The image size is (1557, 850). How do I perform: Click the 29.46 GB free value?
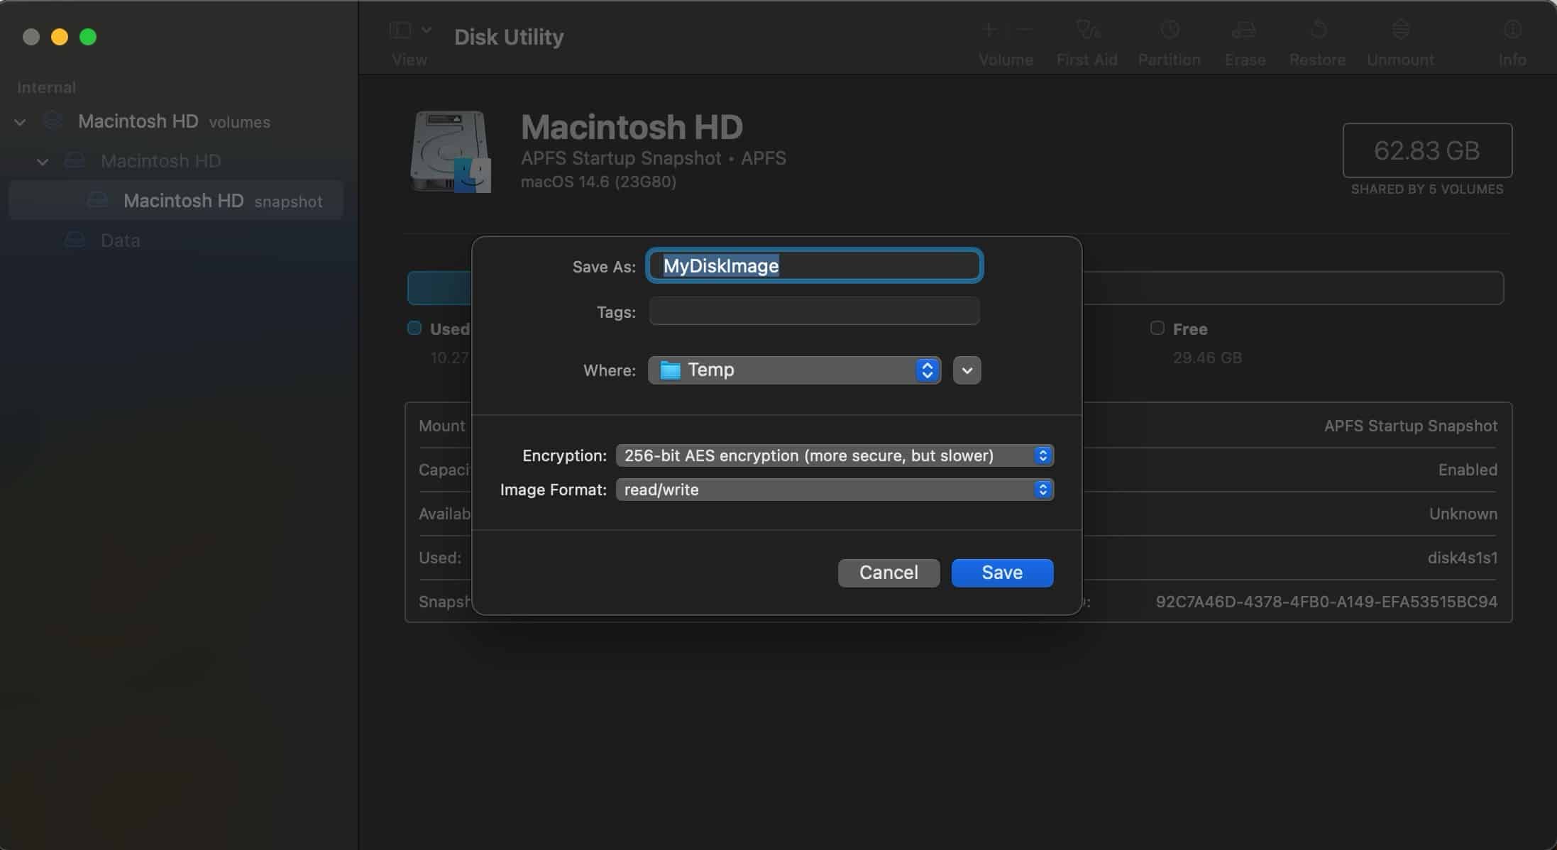click(1207, 358)
